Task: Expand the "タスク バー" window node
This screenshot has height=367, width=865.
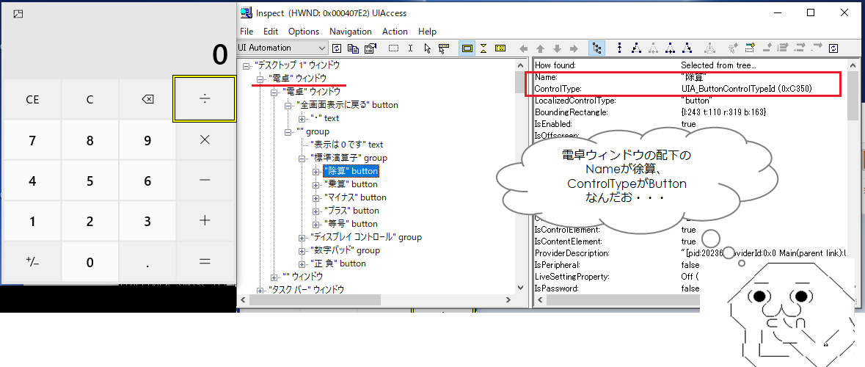Action: pos(260,290)
